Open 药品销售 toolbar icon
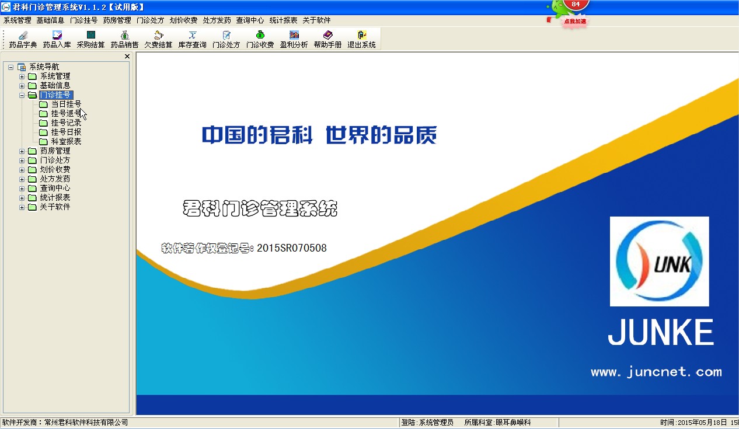 click(124, 39)
